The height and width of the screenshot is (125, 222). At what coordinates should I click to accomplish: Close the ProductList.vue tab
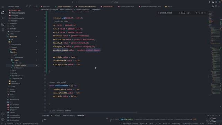pos(72,6)
